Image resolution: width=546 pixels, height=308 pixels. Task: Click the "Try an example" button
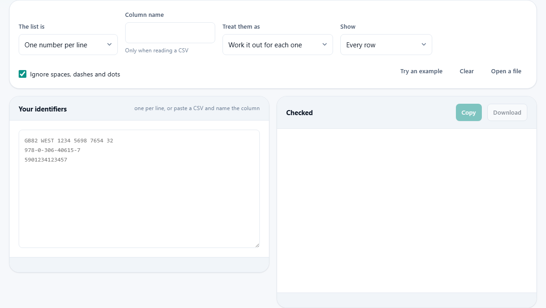[421, 71]
